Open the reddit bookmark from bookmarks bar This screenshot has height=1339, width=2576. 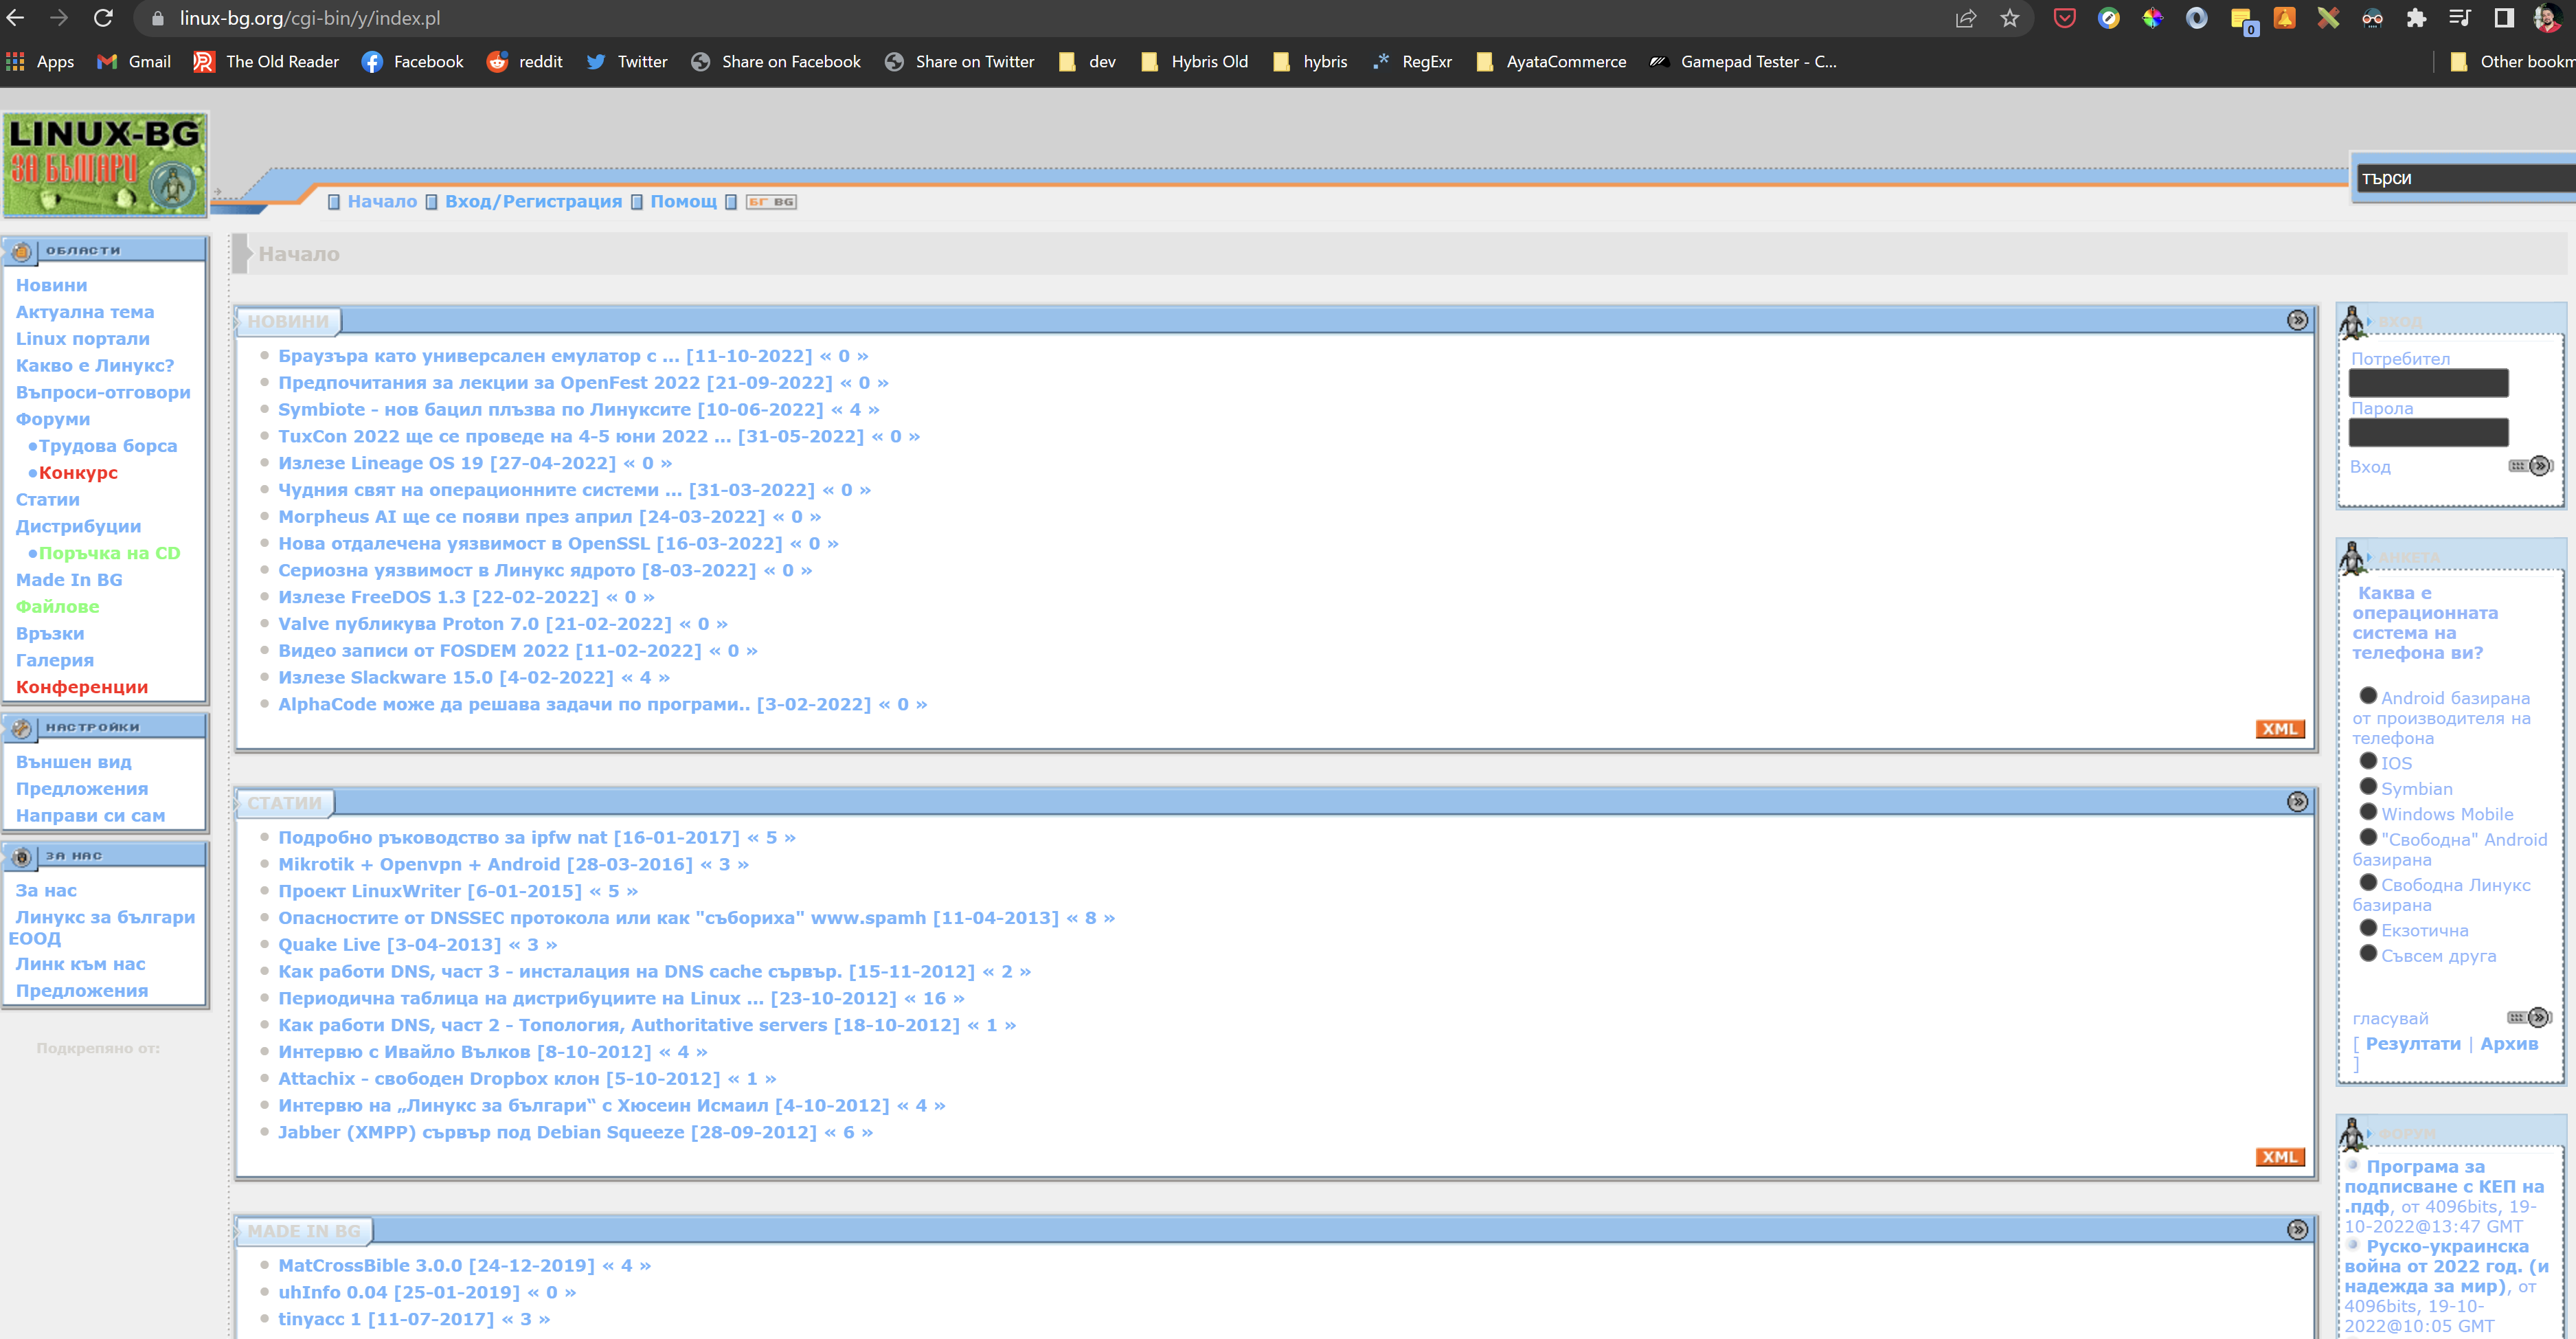[x=526, y=61]
